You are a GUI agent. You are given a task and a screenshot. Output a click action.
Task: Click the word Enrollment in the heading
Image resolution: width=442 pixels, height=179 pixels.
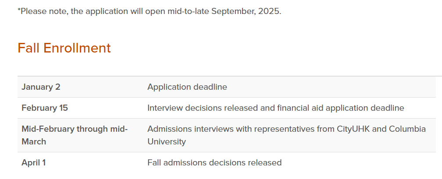coord(83,48)
